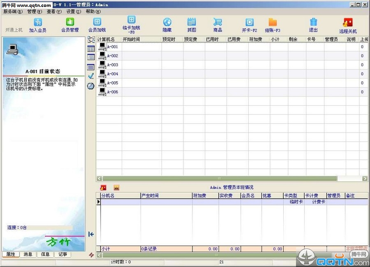Click right arrow of computer list scrollbar
370x267 pixels.
pyautogui.click(x=365, y=179)
